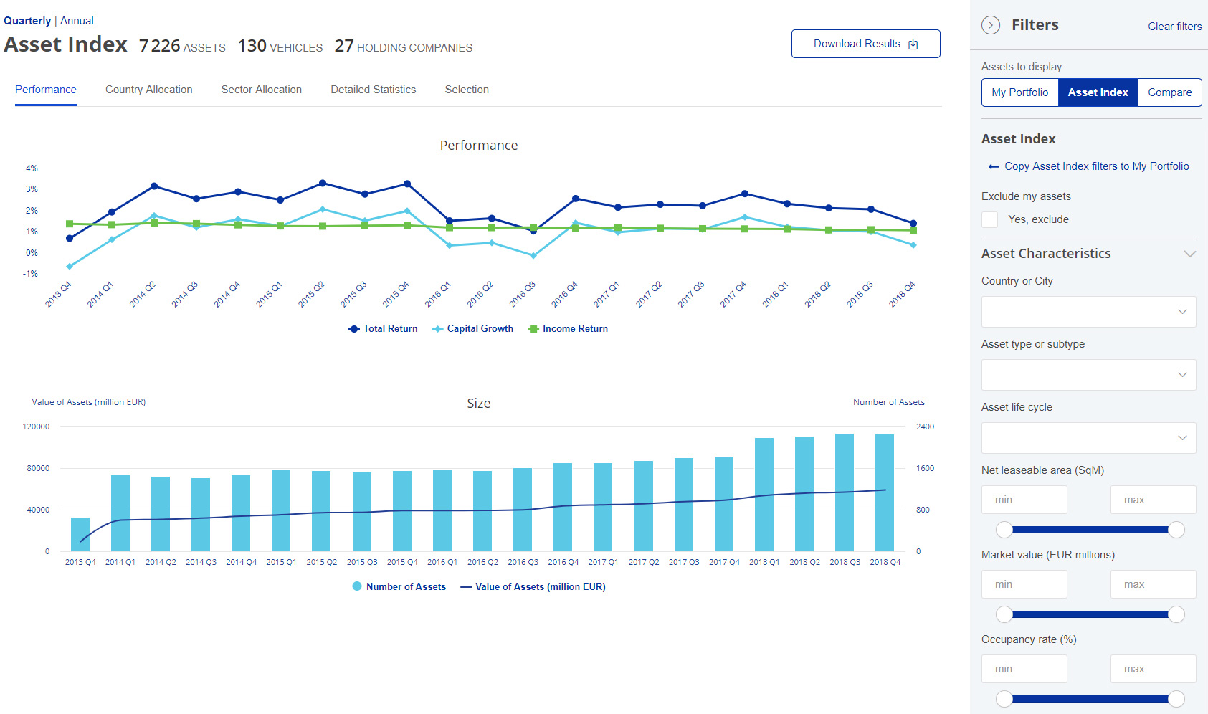Focus Net leaseable area max field

(1154, 500)
